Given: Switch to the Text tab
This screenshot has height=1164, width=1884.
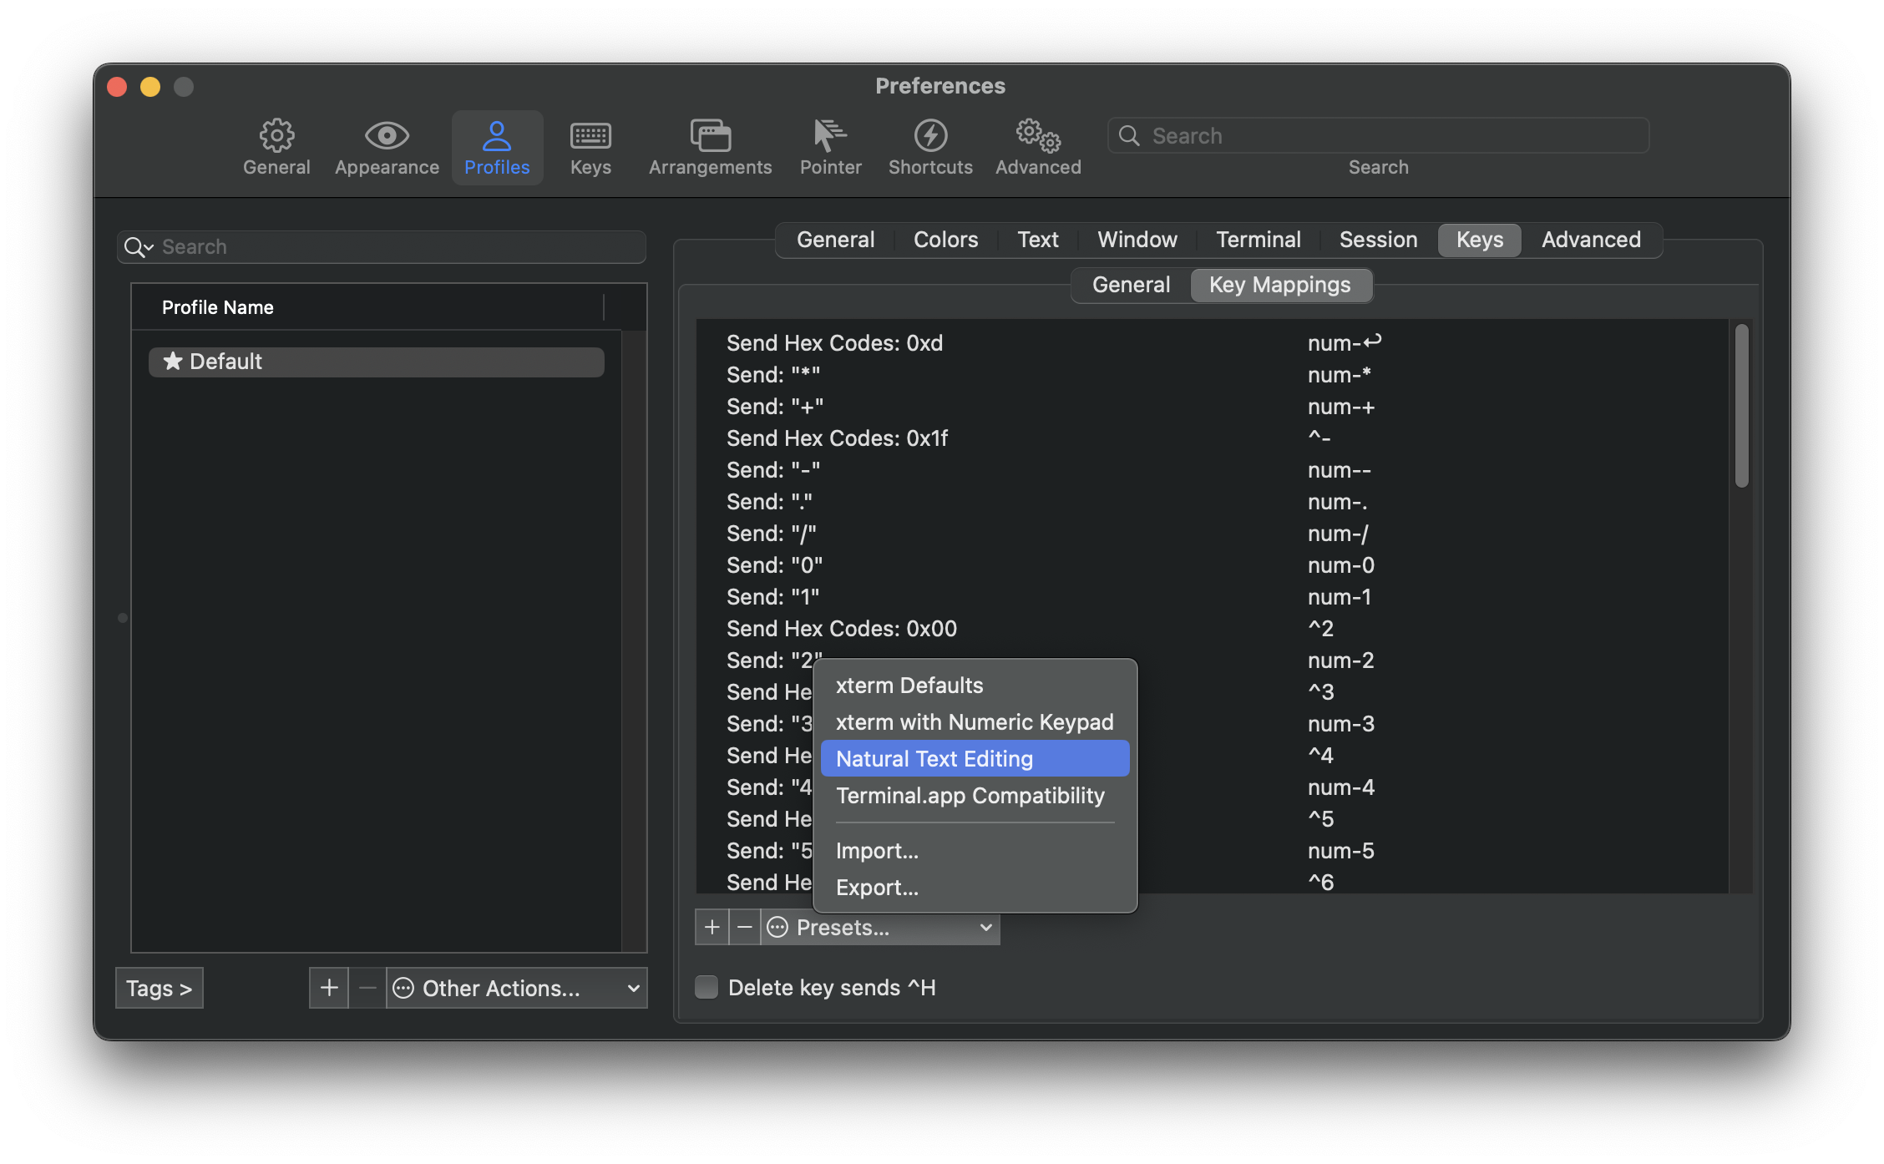Looking at the screenshot, I should point(1038,240).
